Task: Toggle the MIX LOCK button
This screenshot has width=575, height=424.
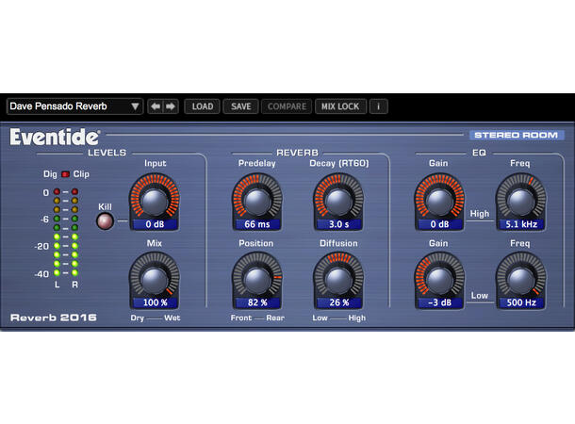Action: click(340, 106)
